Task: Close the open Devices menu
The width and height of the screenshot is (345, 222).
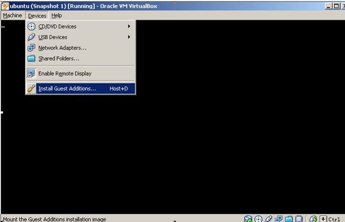Action: (x=37, y=15)
